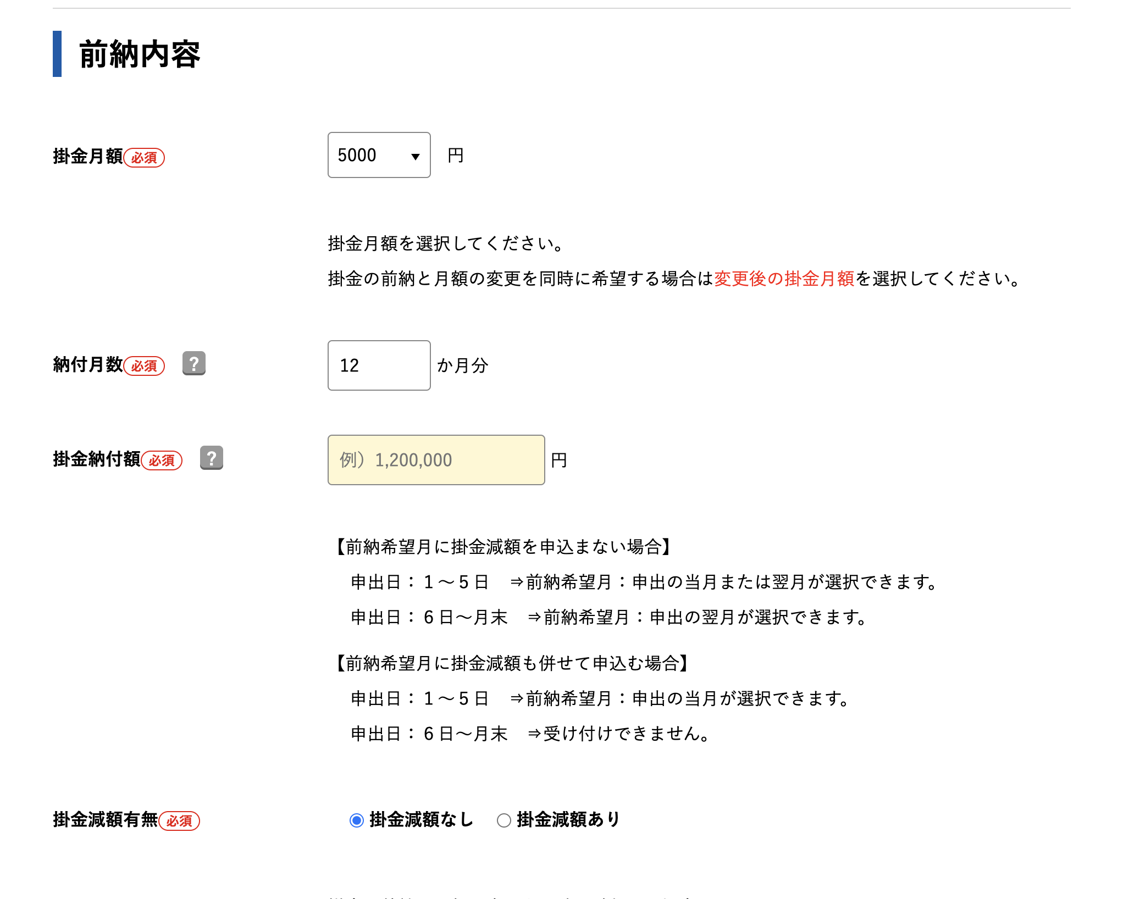
Task: Click the dropdown arrow in 掛金月額 select
Action: click(x=416, y=157)
